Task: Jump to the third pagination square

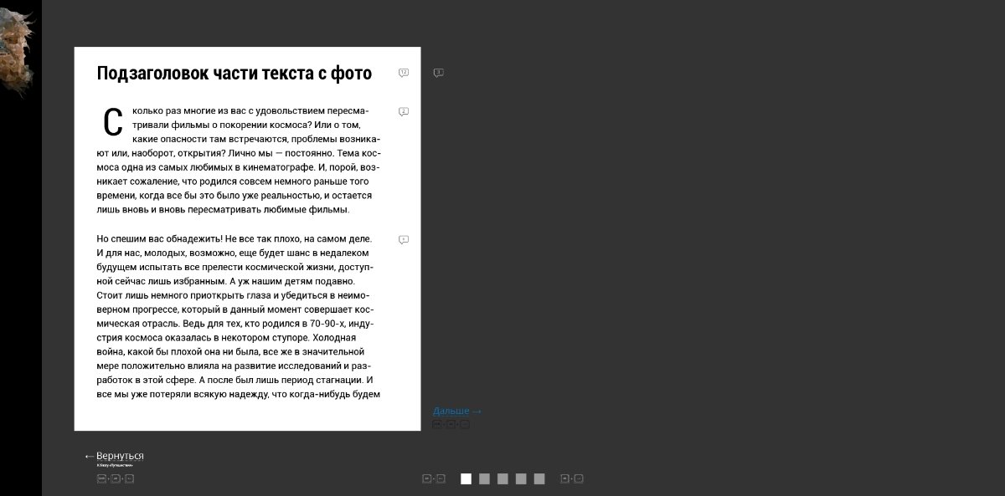Action: [x=502, y=478]
